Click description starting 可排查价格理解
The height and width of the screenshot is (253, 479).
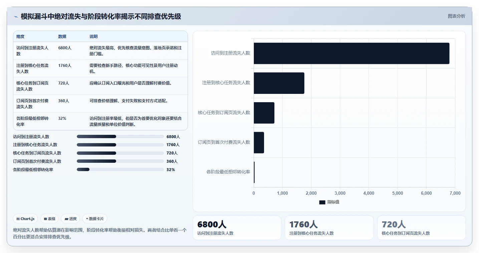129,101
